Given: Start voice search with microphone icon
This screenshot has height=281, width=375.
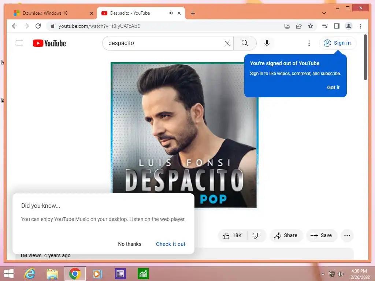Looking at the screenshot, I should tap(267, 43).
